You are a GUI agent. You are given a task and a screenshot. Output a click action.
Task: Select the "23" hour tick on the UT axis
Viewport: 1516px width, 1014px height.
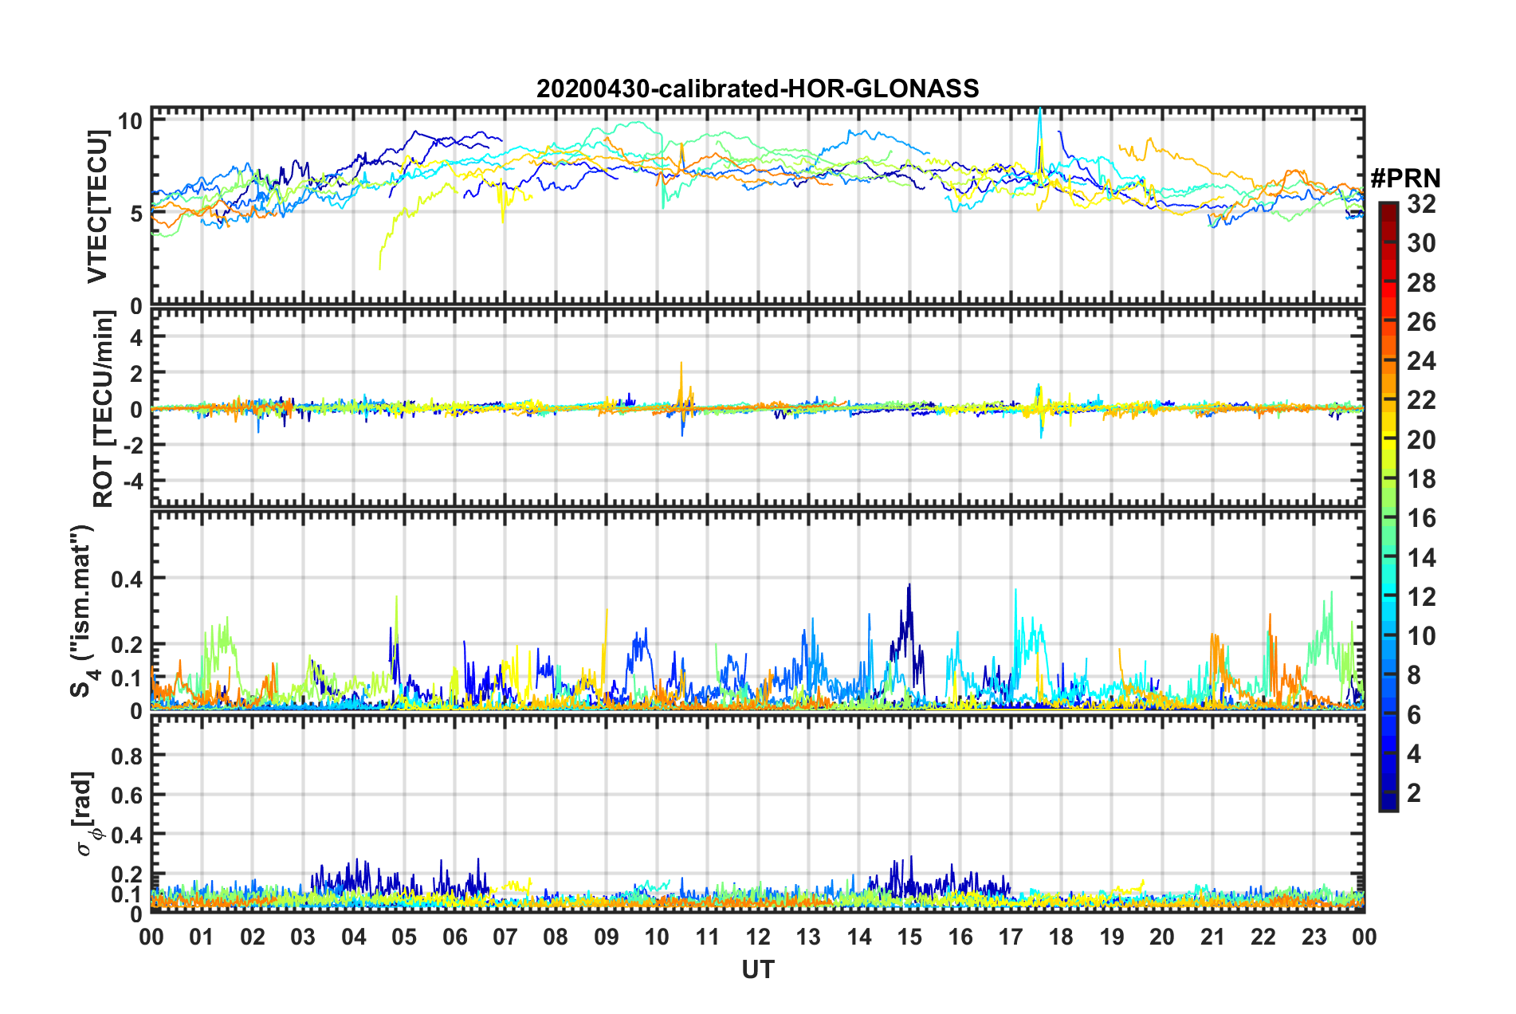(1314, 937)
